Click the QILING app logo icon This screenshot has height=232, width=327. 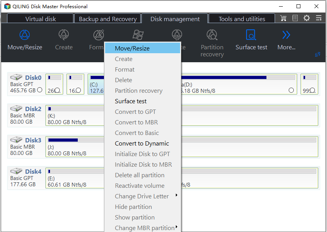pos(7,6)
